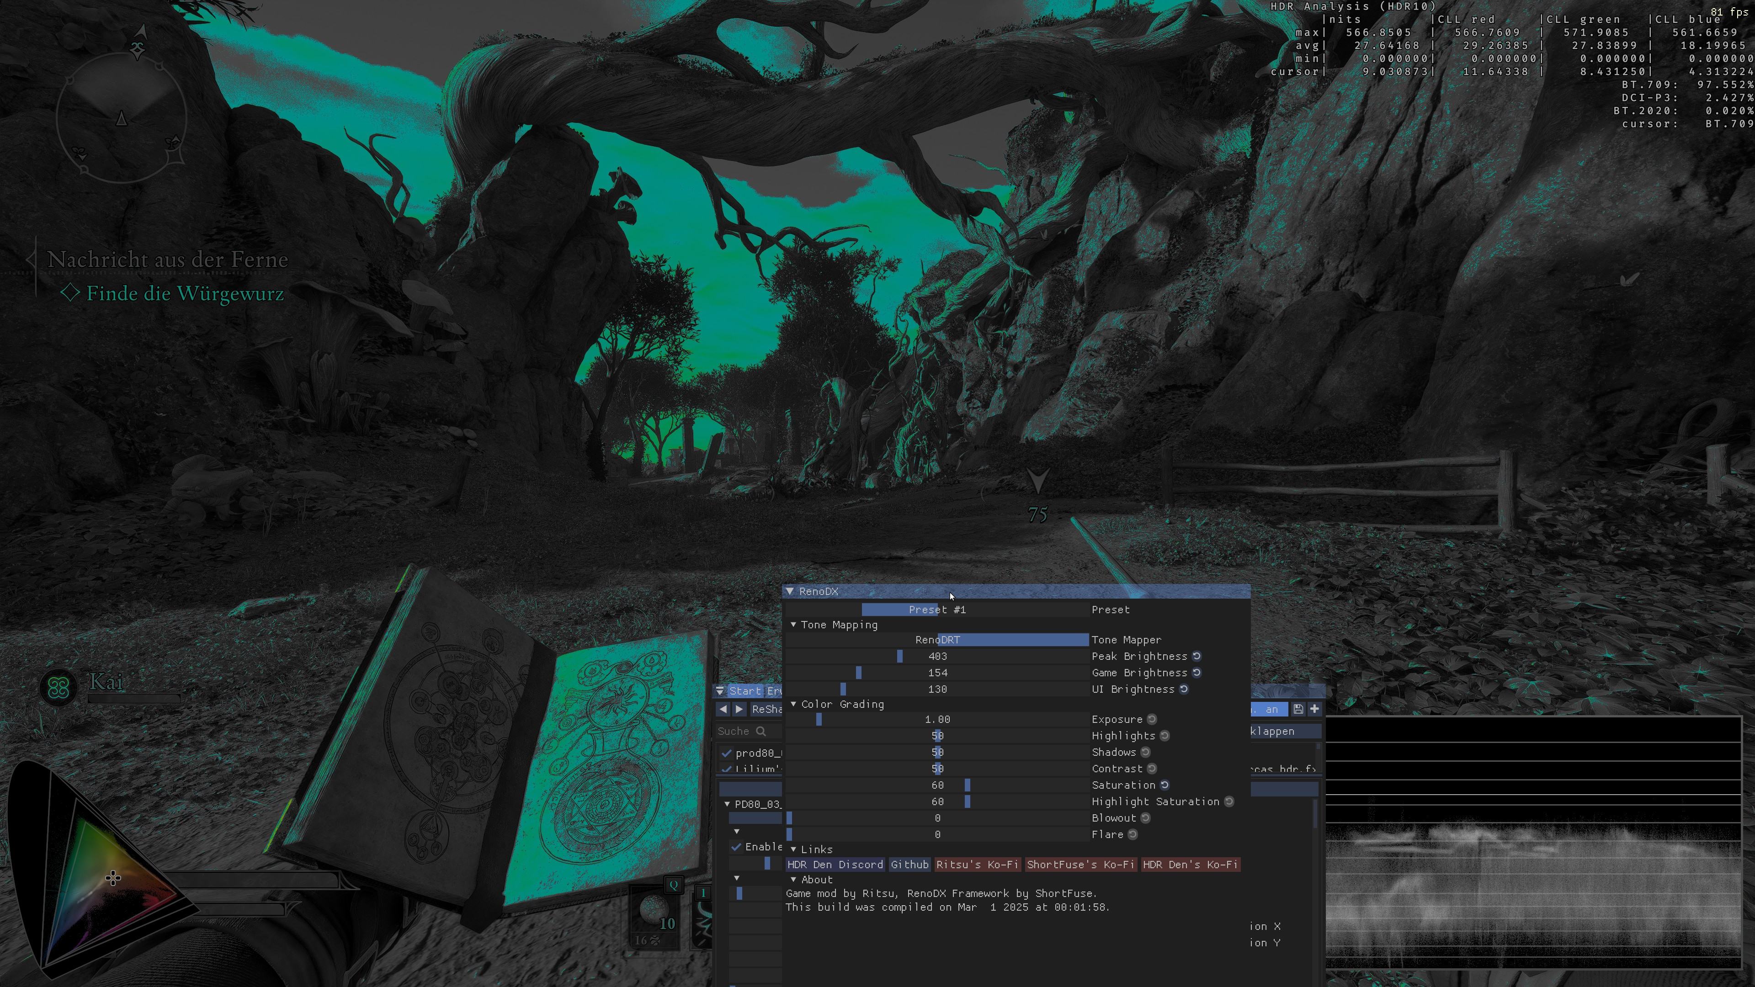Click the 'Finde die Würgewurz' quest objective

[x=185, y=293]
